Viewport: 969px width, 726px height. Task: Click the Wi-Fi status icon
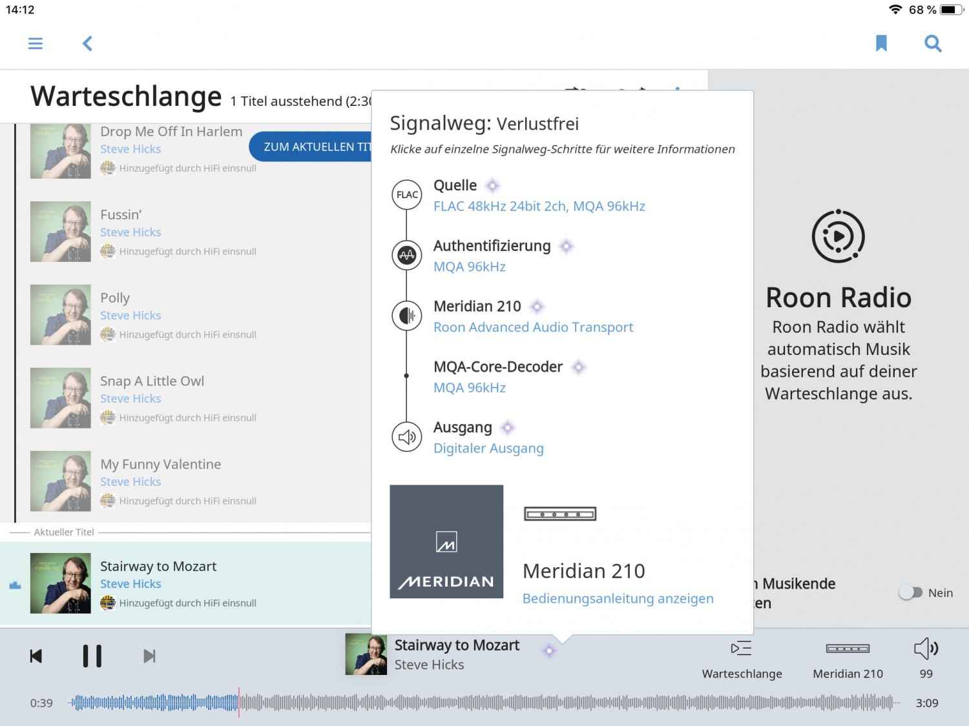[x=895, y=10]
